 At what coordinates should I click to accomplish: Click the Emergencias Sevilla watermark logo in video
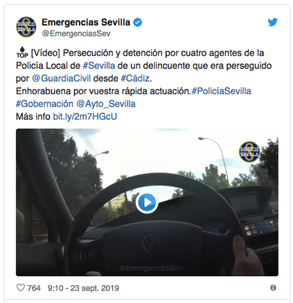pos(250,152)
